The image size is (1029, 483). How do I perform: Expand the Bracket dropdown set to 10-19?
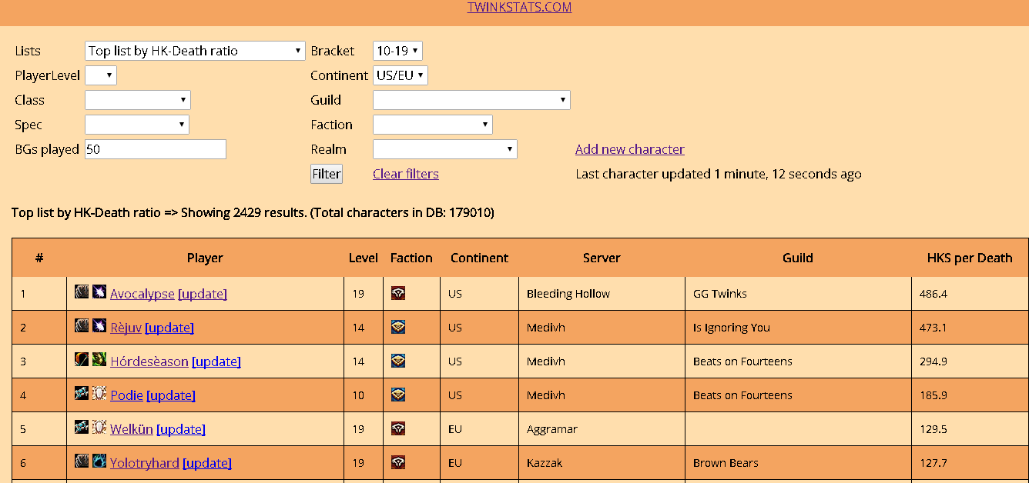tap(397, 51)
